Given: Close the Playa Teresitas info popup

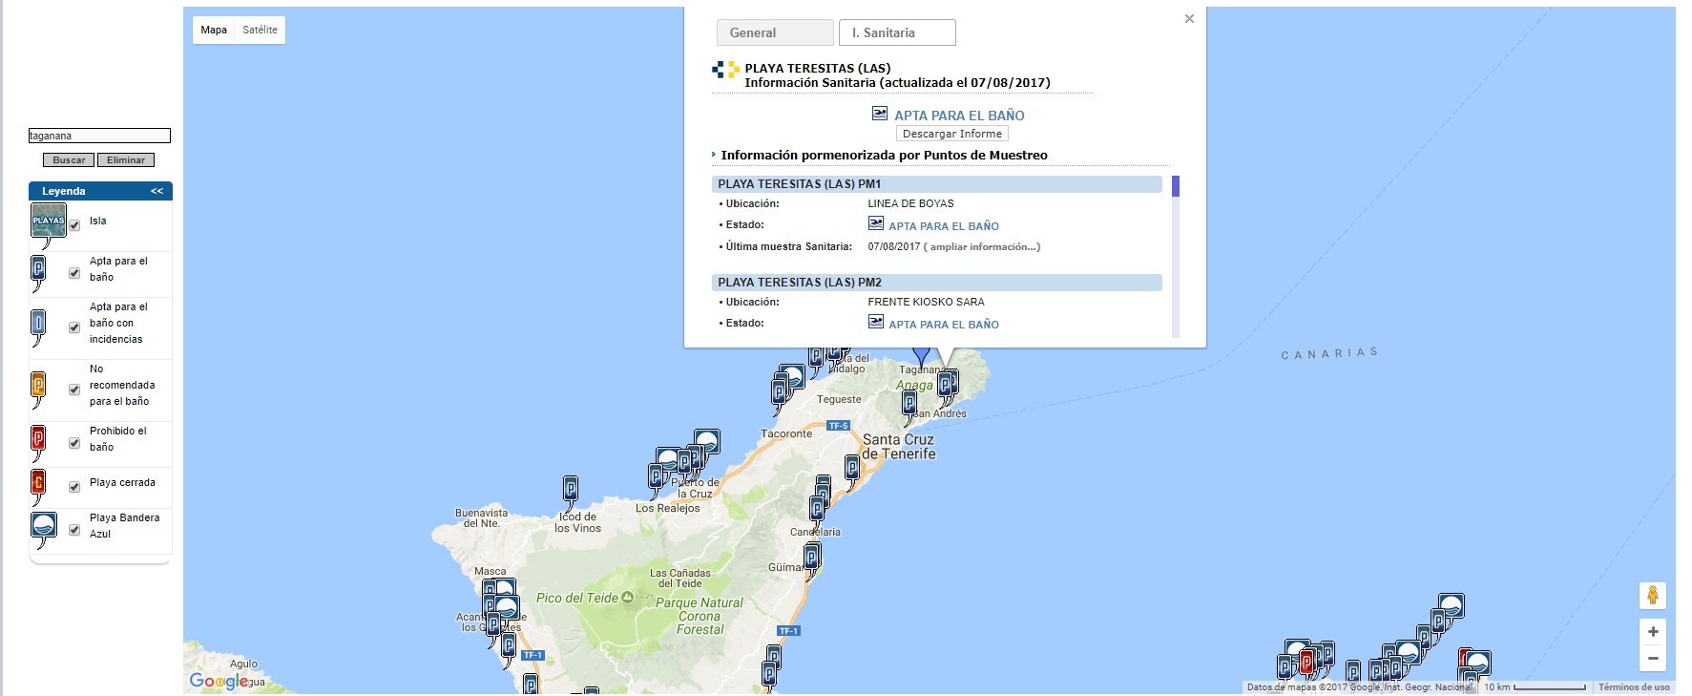Looking at the screenshot, I should click(x=1189, y=19).
